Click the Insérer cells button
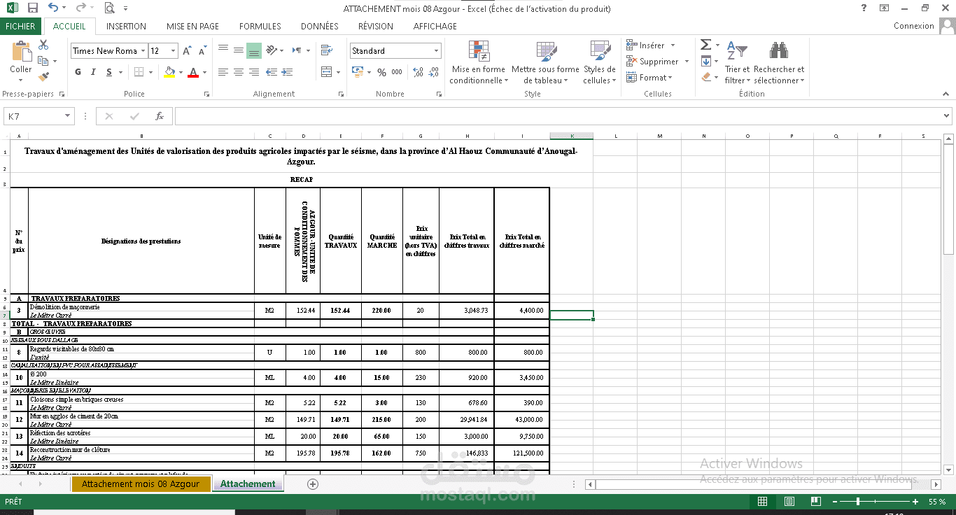Image resolution: width=956 pixels, height=515 pixels. coord(651,45)
